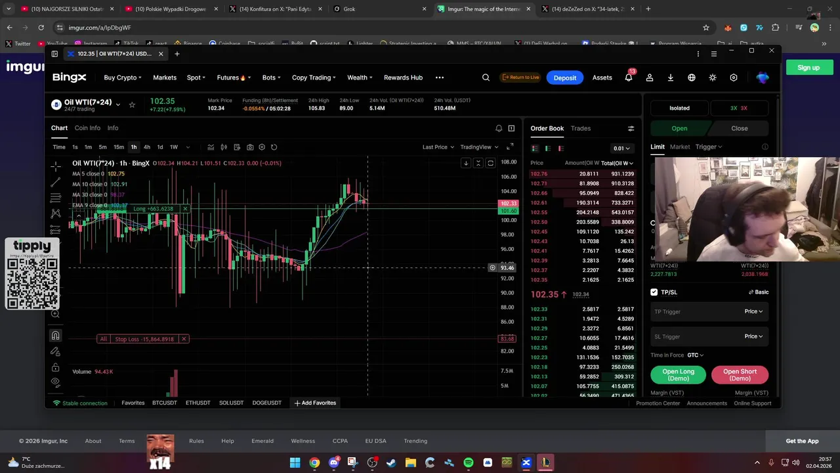The image size is (840, 473).
Task: Click the SL Trigger input field
Action: coord(709,336)
